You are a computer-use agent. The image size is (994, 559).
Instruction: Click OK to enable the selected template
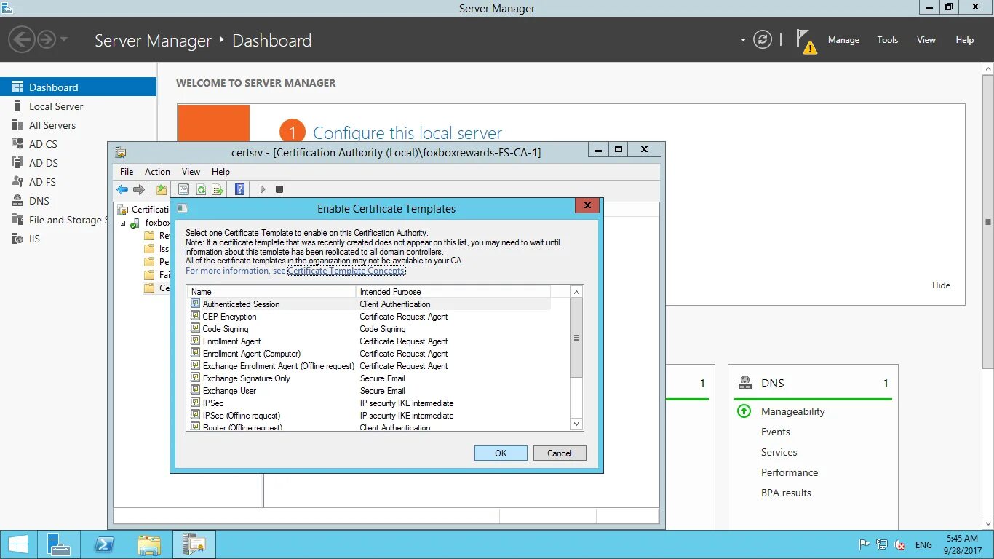(500, 453)
